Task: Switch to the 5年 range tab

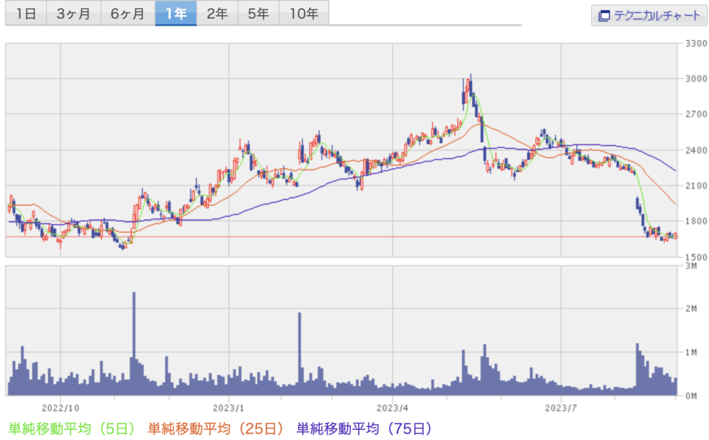Action: [258, 14]
